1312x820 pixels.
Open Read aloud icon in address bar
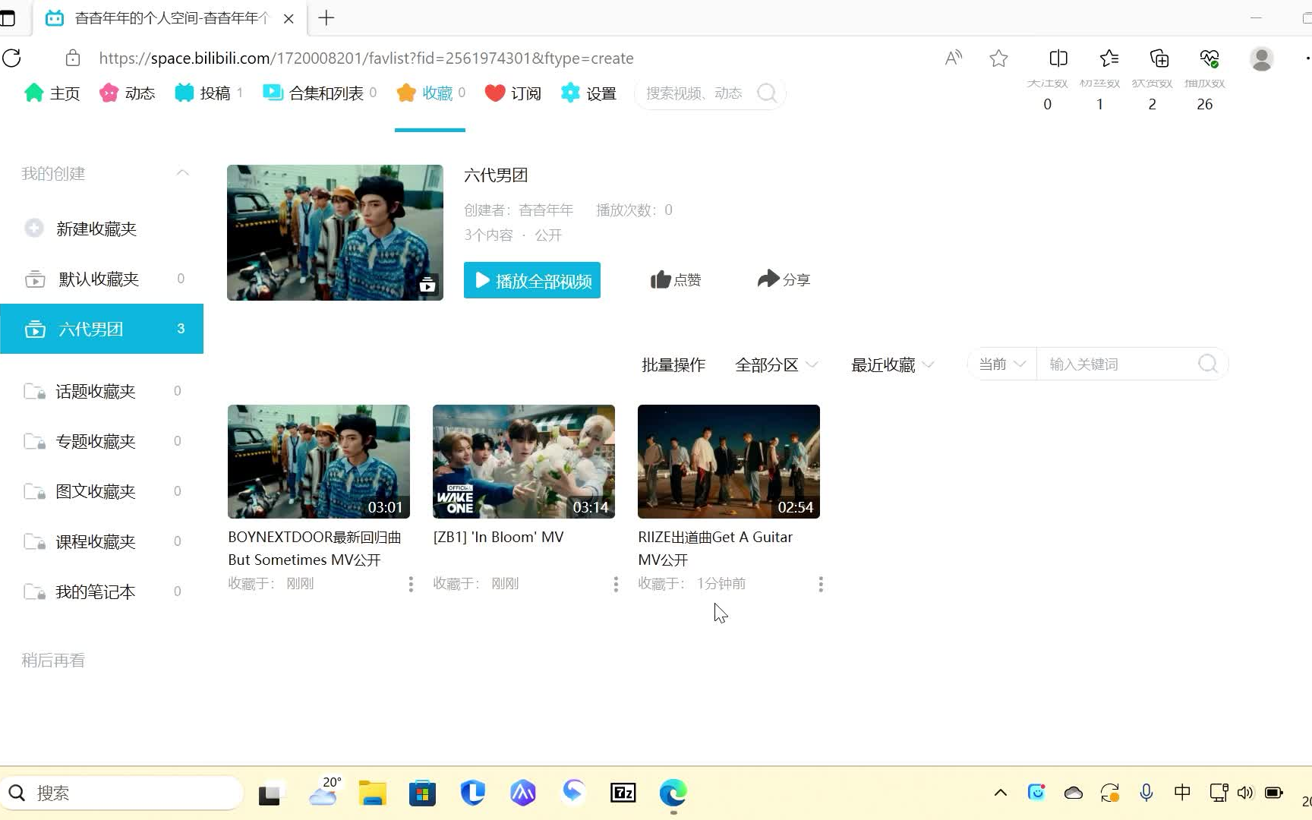(954, 58)
